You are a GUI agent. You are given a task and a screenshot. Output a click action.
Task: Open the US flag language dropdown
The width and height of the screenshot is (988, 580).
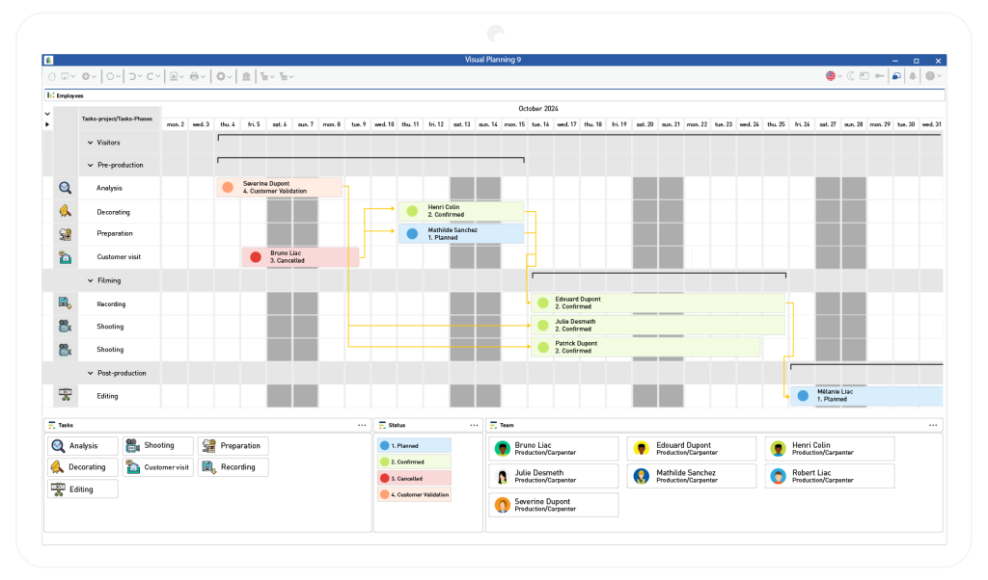tap(840, 77)
